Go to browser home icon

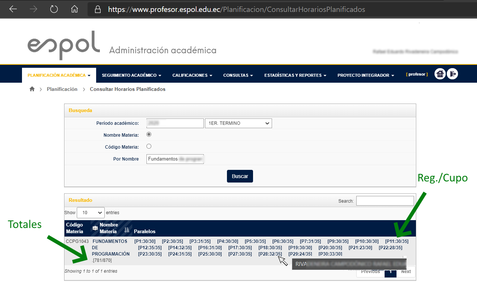point(75,9)
